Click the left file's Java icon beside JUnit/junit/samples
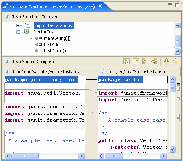 coord(7,72)
